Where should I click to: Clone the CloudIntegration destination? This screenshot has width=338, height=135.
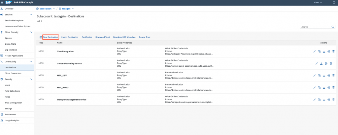(319, 51)
